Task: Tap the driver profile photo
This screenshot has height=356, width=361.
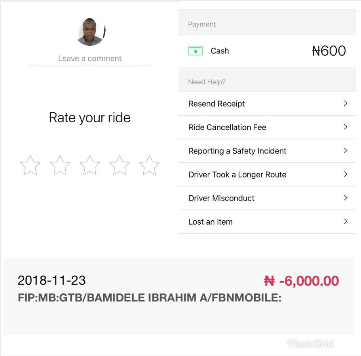Action: pyautogui.click(x=91, y=32)
